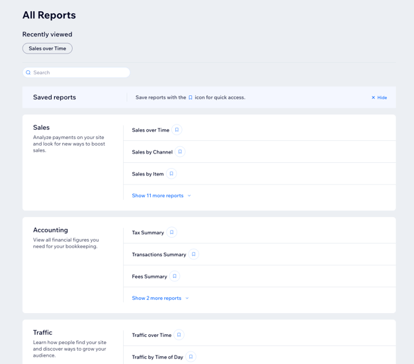Screen dimensions: 414x364
Task: Click bookmark icon beside Tax Summary
Action: click(171, 233)
